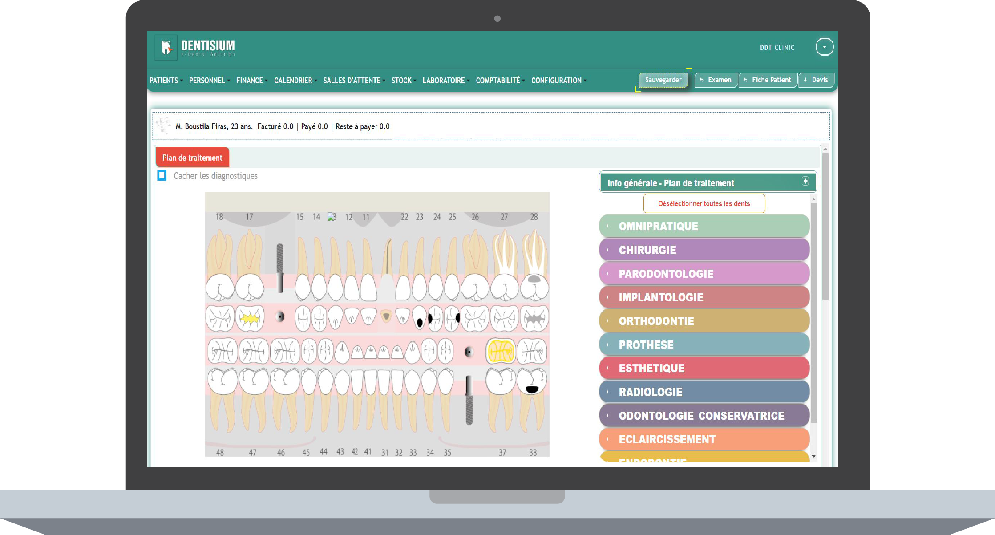The height and width of the screenshot is (535, 995).
Task: Click Désélectionner toutes les dents button
Action: point(704,203)
